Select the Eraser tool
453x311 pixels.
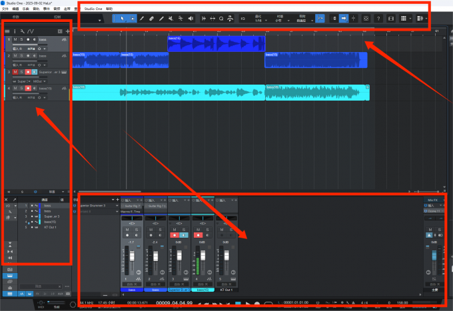pyautogui.click(x=152, y=19)
